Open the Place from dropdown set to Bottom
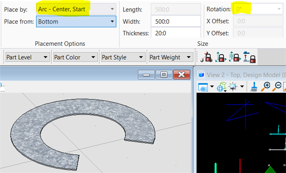286x173 pixels. (x=76, y=22)
